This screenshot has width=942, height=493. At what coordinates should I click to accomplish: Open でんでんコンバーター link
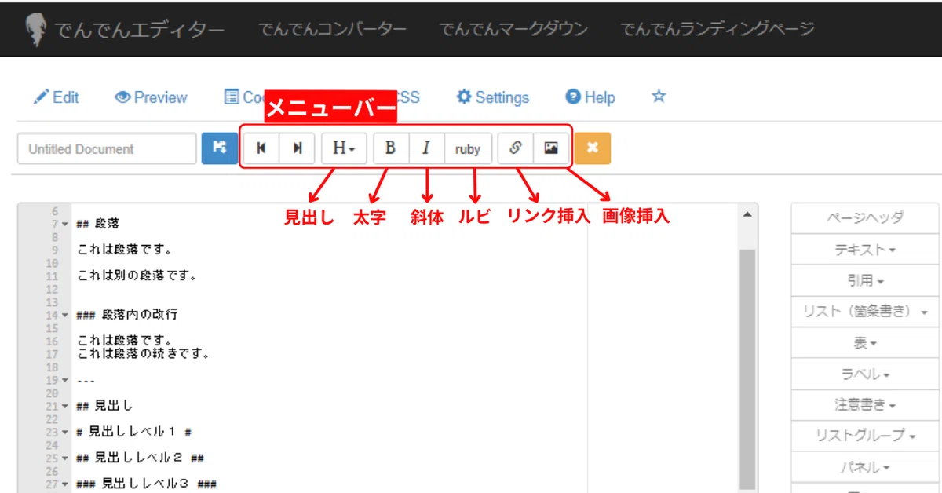[x=333, y=30]
